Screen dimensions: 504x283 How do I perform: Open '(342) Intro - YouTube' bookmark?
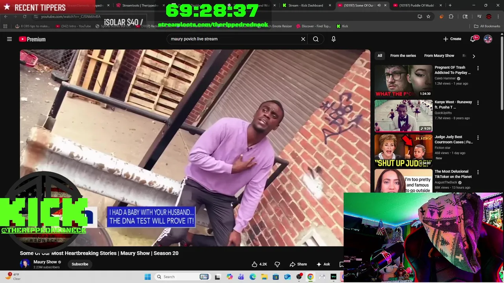click(x=73, y=26)
